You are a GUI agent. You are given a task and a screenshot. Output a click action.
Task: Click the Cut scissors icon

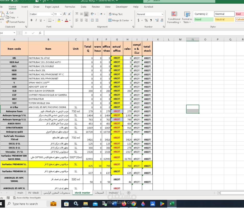[7, 12]
